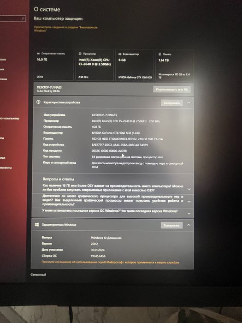Click the RAM icon on Оперативная память card
The width and height of the screenshot is (242, 323).
(38, 54)
